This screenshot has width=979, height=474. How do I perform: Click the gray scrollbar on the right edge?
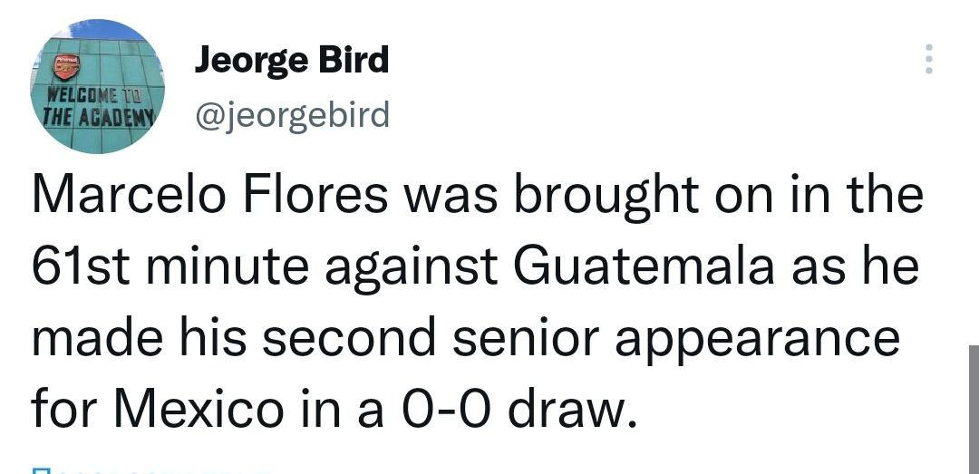(973, 408)
